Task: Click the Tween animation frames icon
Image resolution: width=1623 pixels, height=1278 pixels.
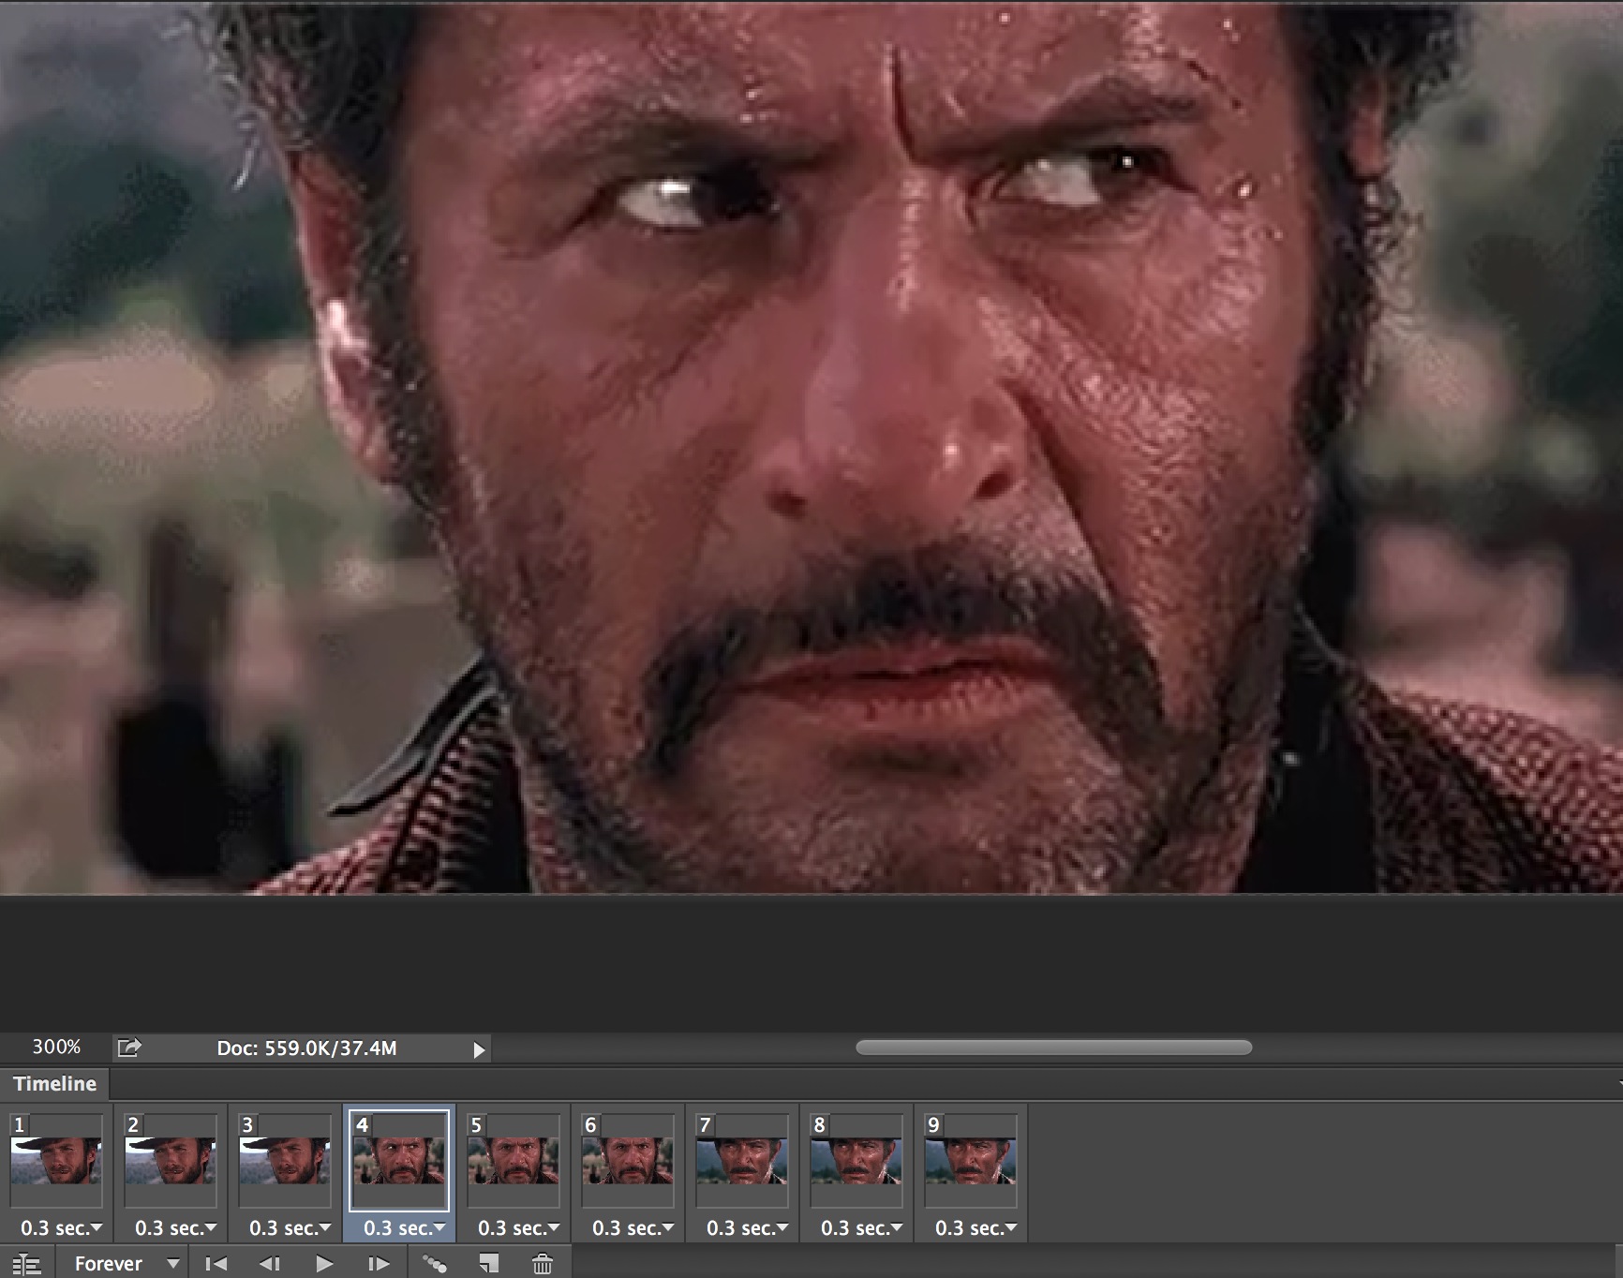Action: point(434,1264)
